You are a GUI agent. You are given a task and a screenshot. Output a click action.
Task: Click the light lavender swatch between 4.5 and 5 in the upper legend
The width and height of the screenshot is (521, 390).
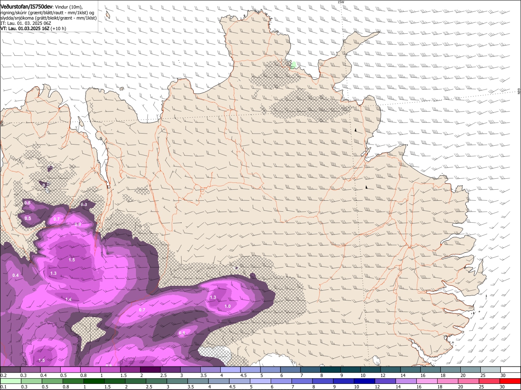(x=251, y=369)
